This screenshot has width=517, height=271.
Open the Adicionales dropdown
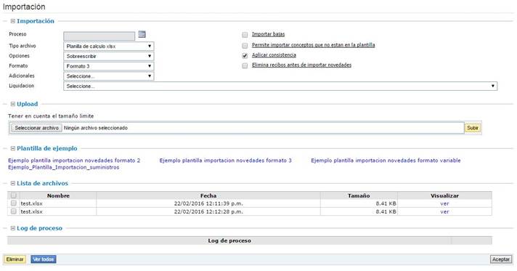point(108,76)
